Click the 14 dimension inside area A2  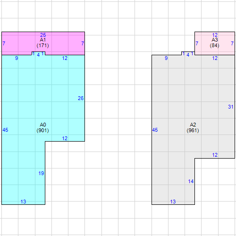point(191,181)
